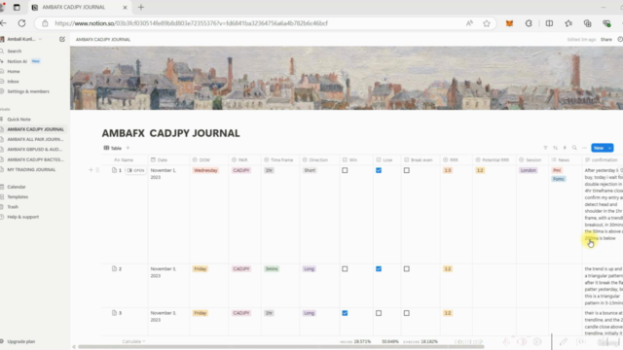Check the Lose box for row 3

[x=379, y=313]
